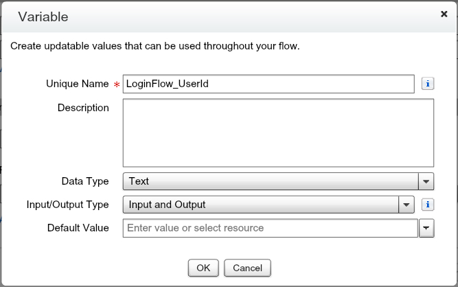Focus the Description text area

click(278, 133)
